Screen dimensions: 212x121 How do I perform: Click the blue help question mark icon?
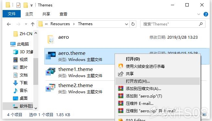point(206,14)
